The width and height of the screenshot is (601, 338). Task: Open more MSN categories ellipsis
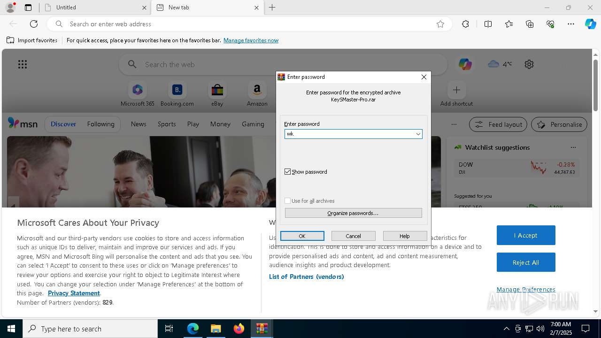(454, 124)
